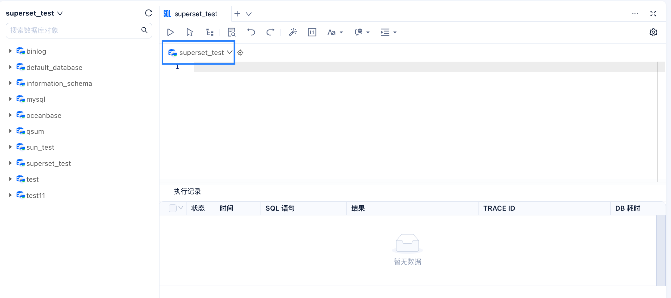Open the indent options dropdown
The image size is (671, 298).
pos(389,32)
